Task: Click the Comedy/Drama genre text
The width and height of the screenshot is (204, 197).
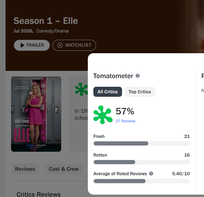Action: pos(53,31)
